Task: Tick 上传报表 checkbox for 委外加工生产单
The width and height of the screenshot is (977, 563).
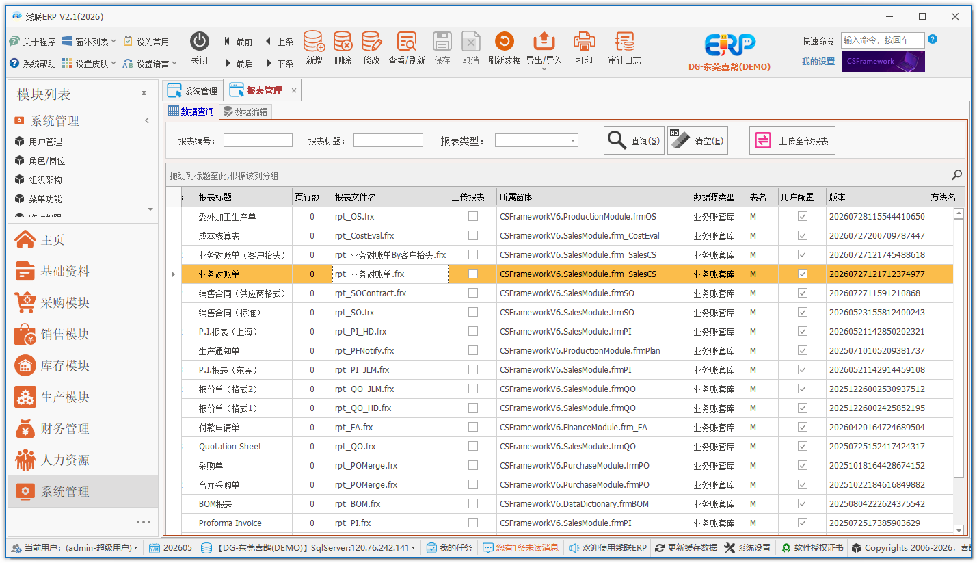Action: [x=472, y=217]
